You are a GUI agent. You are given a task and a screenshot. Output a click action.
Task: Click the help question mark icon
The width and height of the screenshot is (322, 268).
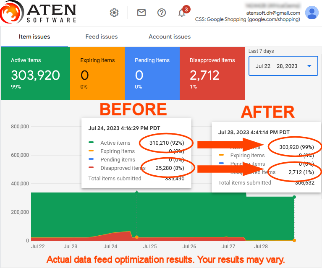coord(162,13)
